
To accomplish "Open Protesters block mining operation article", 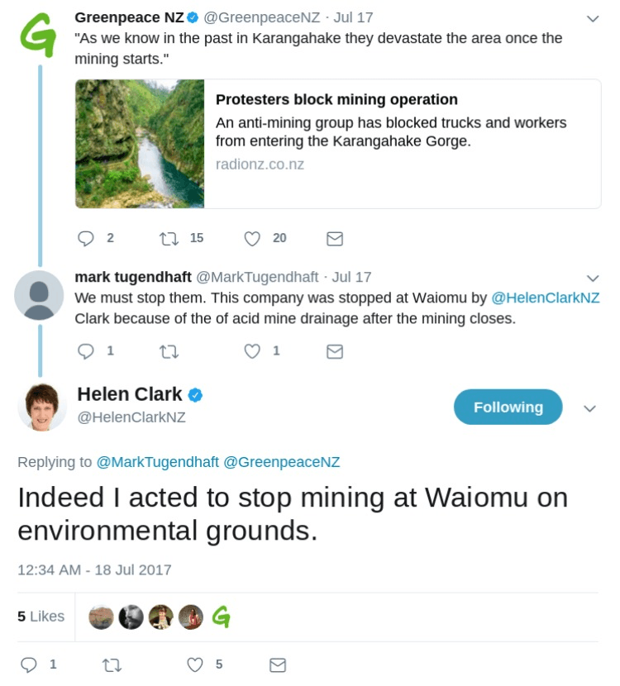I will (336, 100).
